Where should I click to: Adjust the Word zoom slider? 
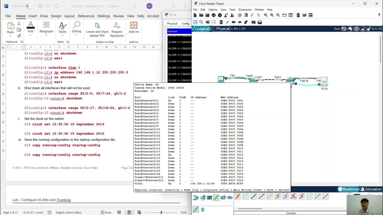[161, 212]
